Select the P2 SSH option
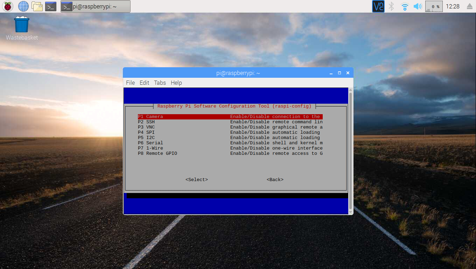 230,122
